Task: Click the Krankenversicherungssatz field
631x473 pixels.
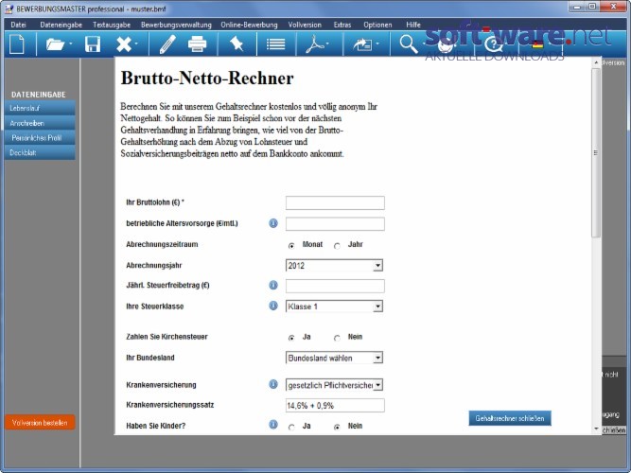Action: click(335, 406)
